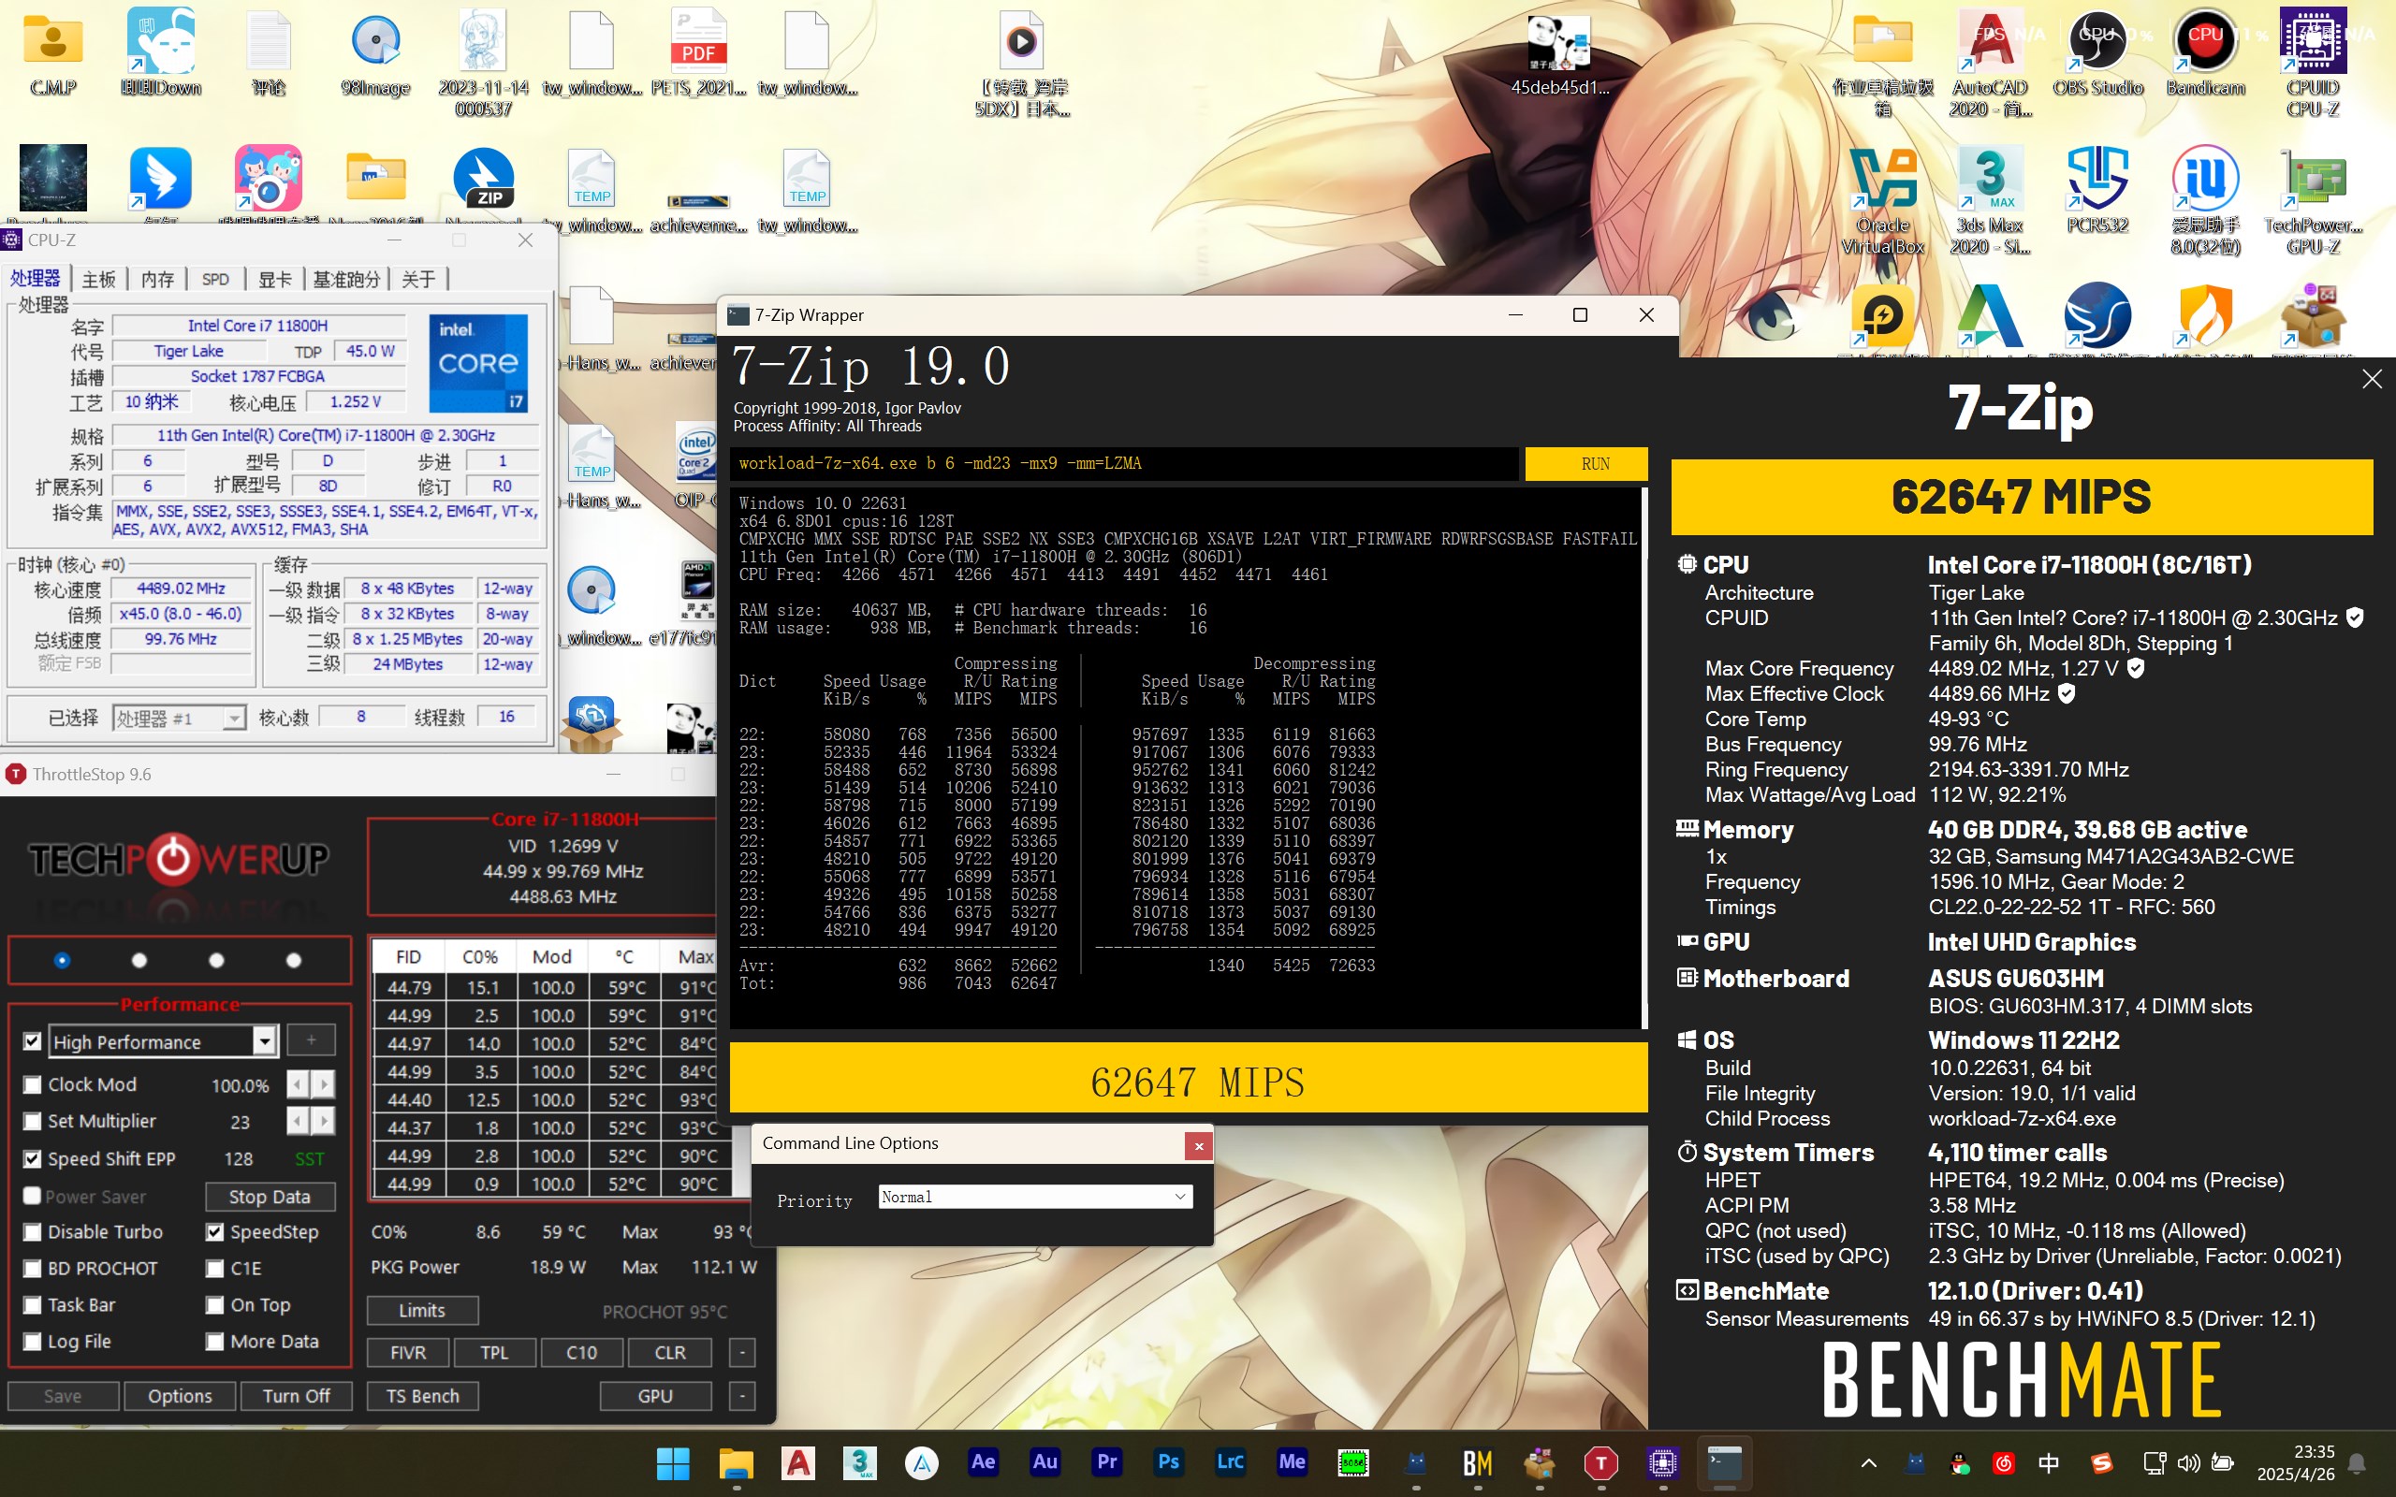Check the On Top checkbox
Screen dimensions: 2396x1497
[x=215, y=1306]
